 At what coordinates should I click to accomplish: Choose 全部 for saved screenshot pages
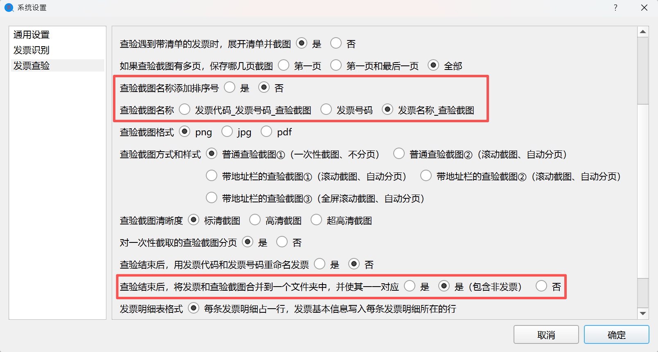coord(433,65)
